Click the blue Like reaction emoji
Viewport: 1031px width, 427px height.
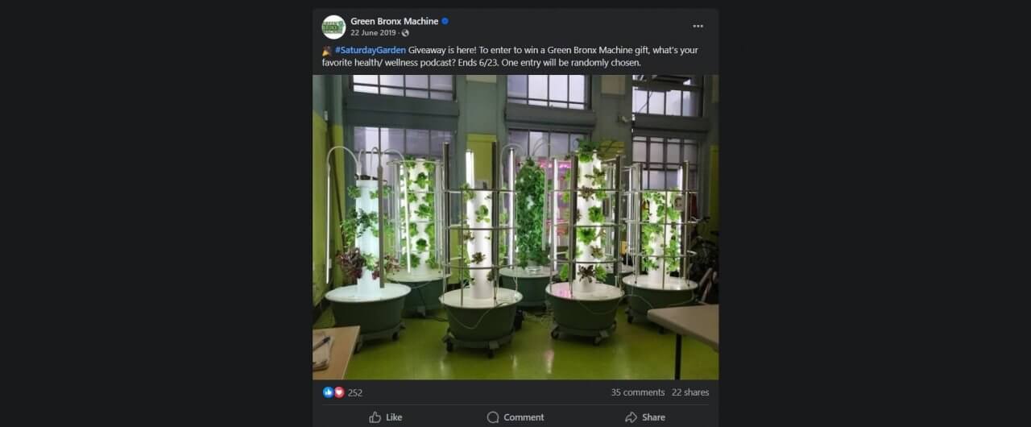(328, 392)
